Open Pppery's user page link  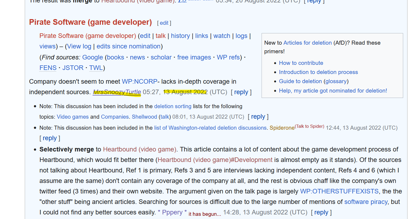point(172,212)
